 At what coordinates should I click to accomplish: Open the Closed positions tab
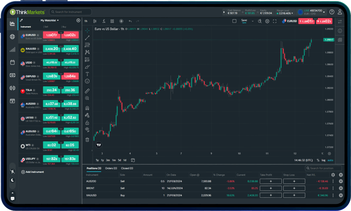[x=127, y=169]
